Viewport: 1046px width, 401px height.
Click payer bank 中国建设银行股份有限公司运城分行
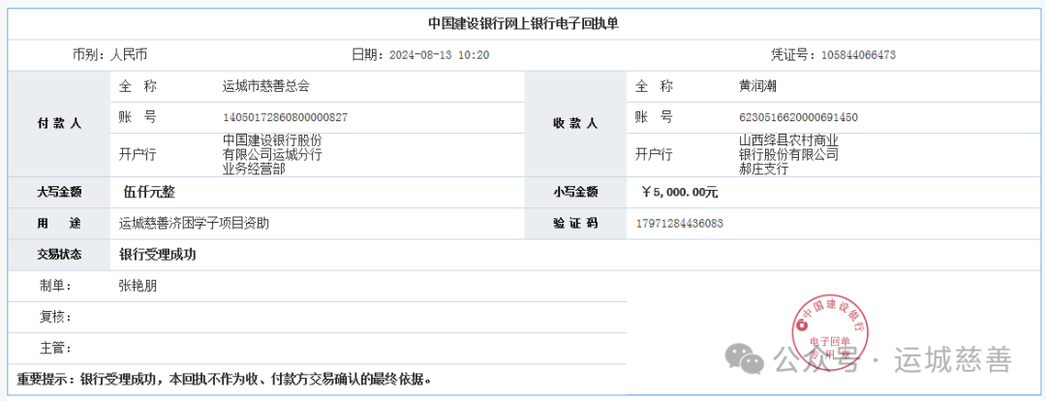pyautogui.click(x=272, y=155)
